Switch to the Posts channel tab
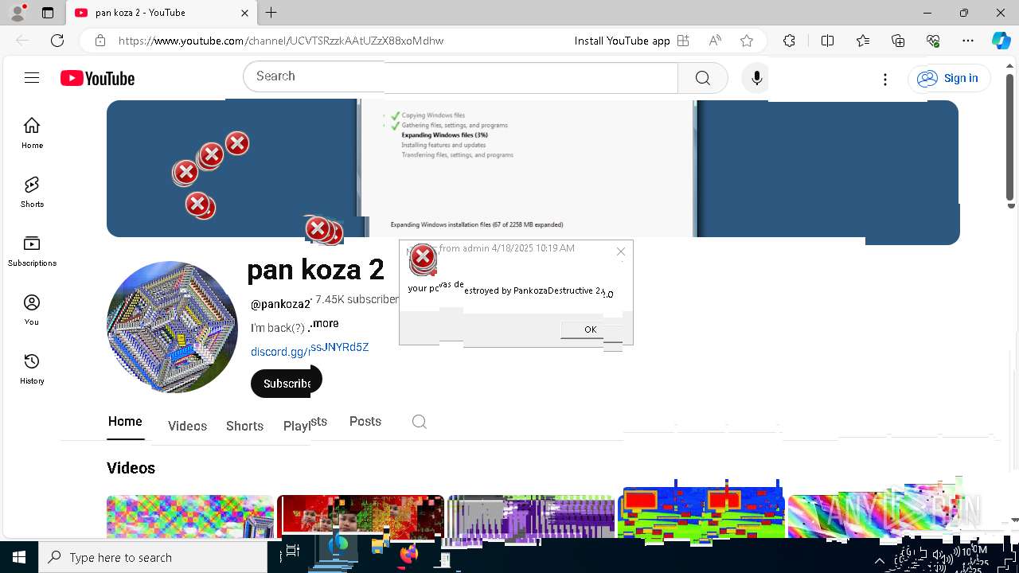Viewport: 1019px width, 573px height. point(365,422)
